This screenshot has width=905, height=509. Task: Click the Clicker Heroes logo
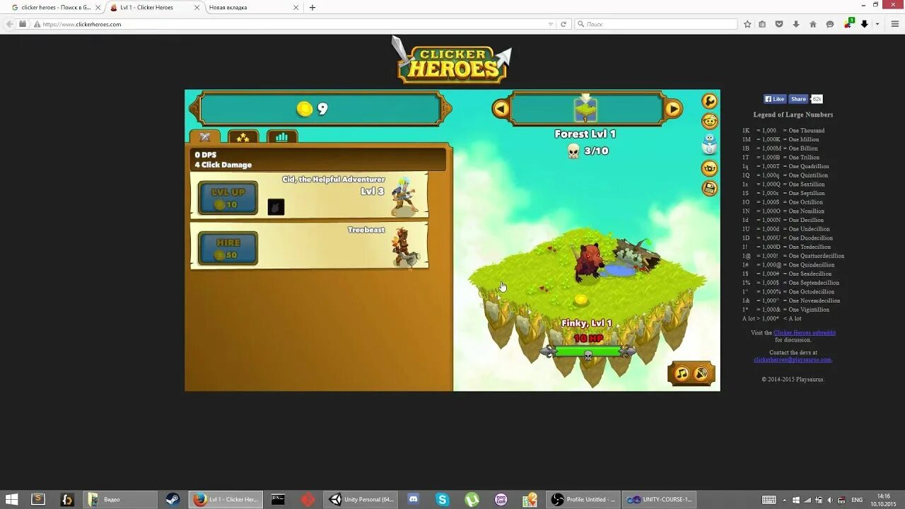(x=452, y=62)
